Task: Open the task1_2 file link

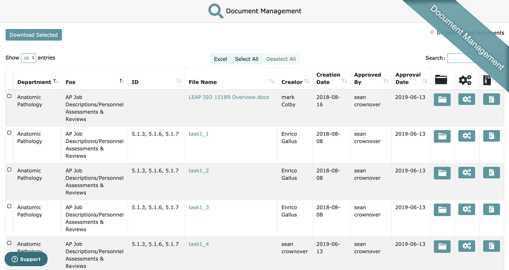Action: click(199, 170)
